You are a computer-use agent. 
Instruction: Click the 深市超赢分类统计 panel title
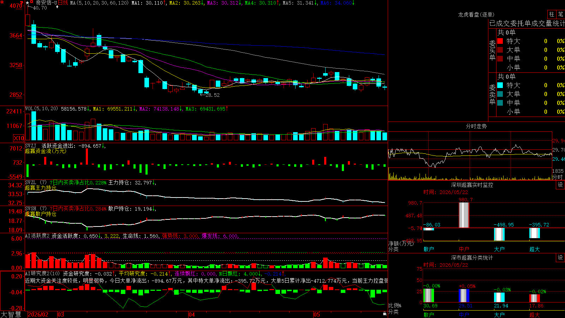(x=472, y=258)
